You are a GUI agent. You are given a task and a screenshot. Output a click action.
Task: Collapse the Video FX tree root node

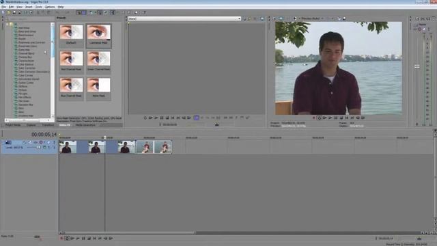[8, 25]
